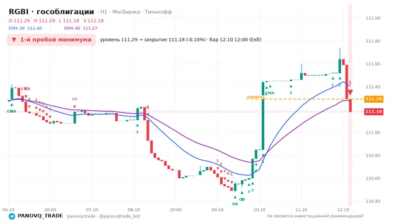Click the 110.80 price axis label
The height and width of the screenshot is (223, 397).
373,155
